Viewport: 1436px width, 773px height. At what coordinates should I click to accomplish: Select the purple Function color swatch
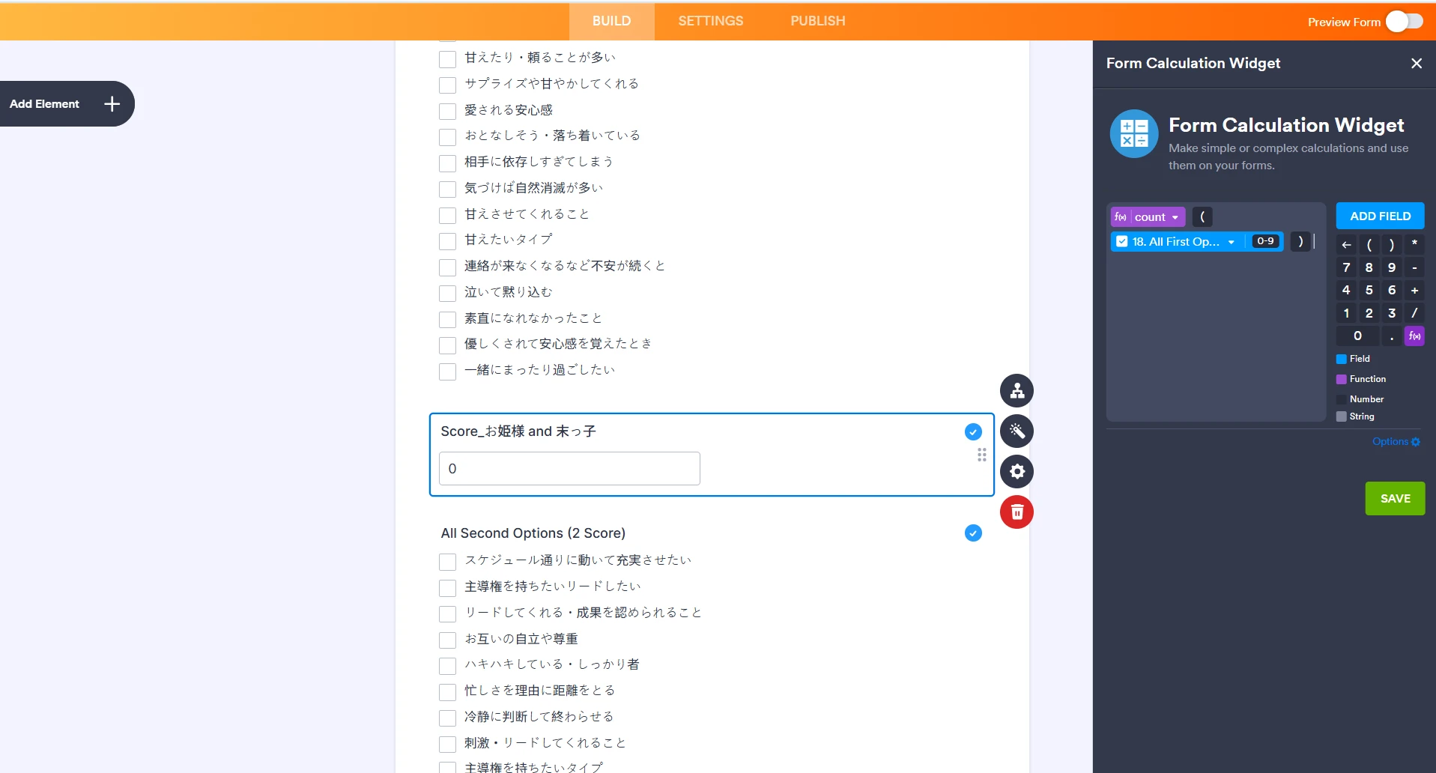click(1342, 379)
